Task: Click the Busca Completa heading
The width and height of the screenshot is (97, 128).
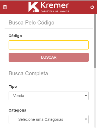Action: pyautogui.click(x=28, y=73)
